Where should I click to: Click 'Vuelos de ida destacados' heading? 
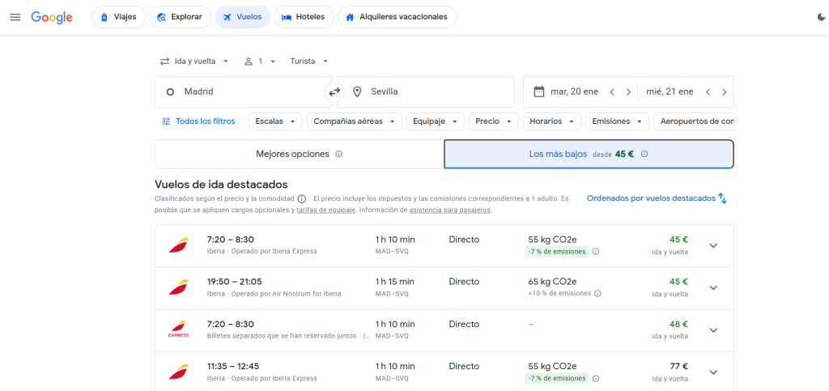221,185
